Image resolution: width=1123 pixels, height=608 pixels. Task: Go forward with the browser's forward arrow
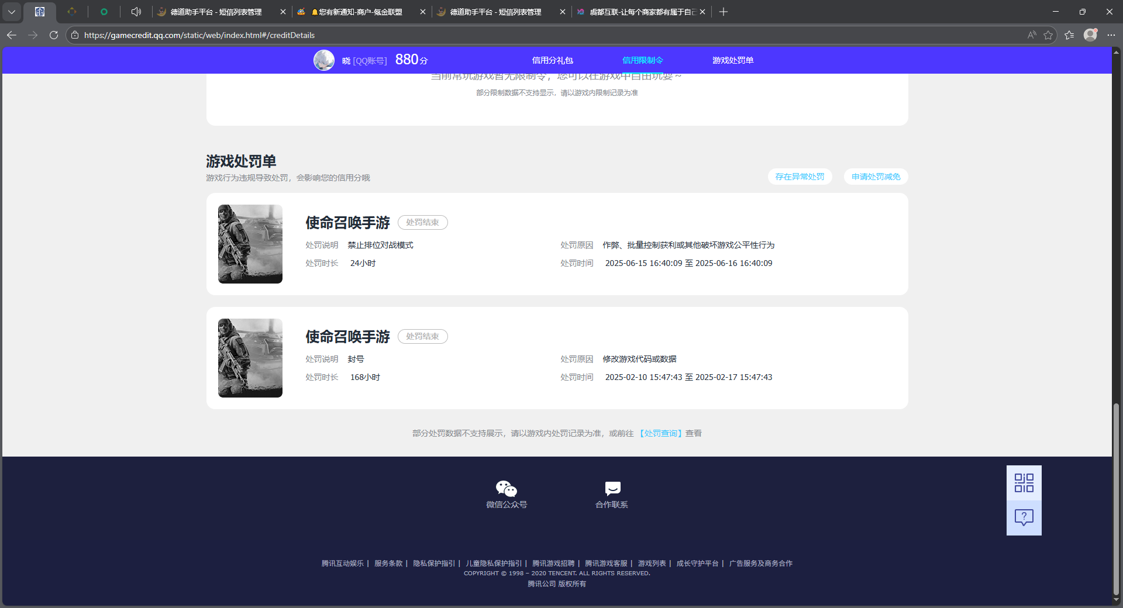coord(33,35)
